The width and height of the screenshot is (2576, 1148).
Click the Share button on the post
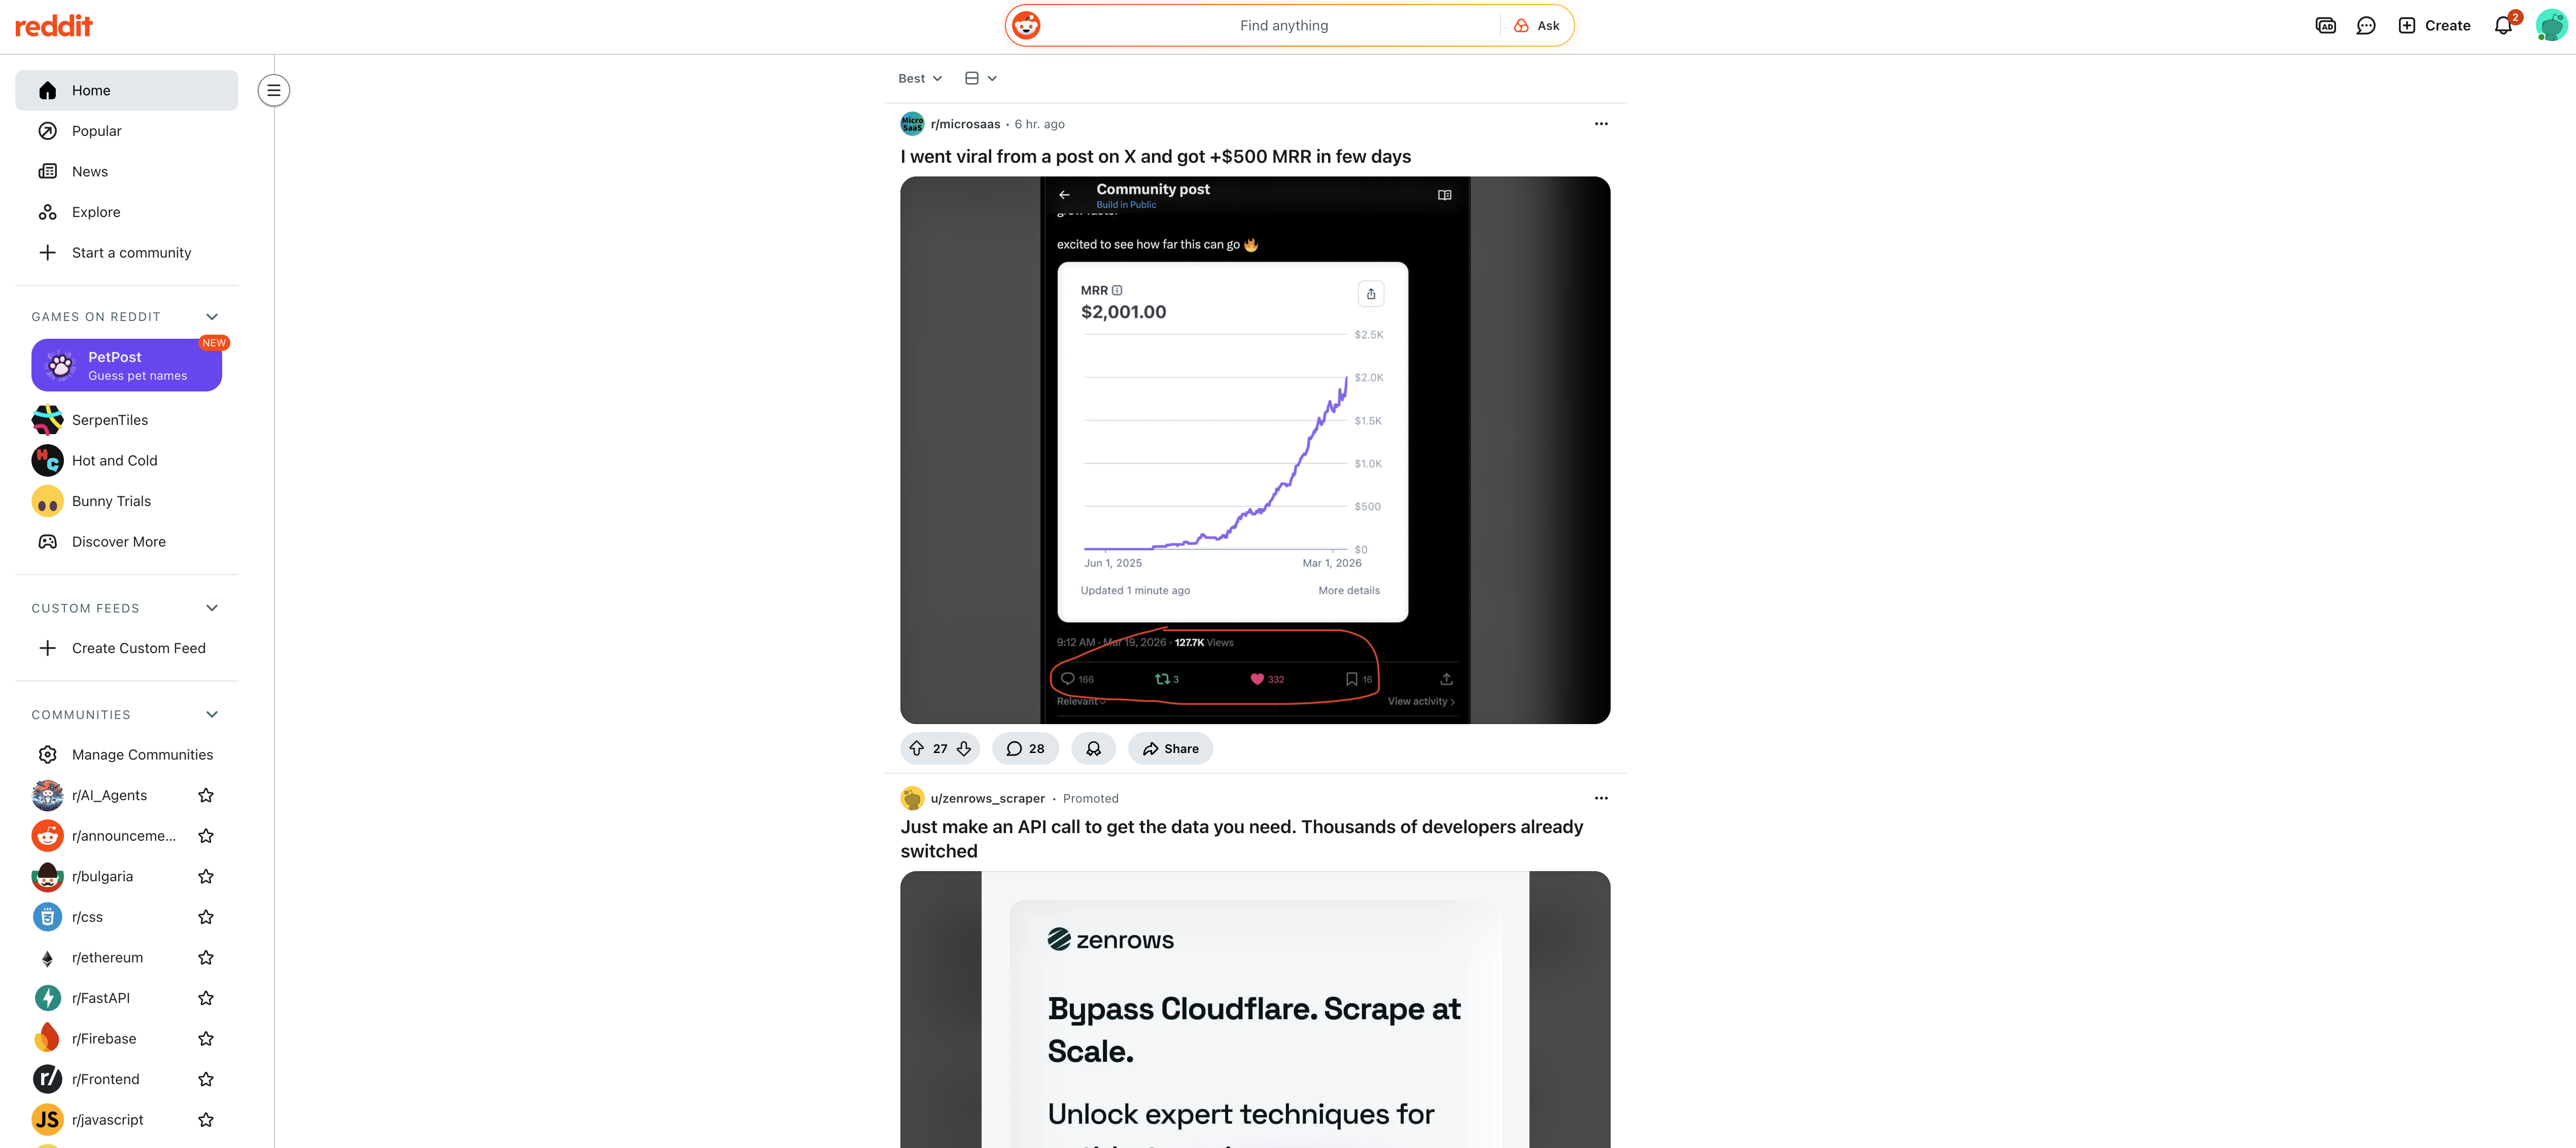click(x=1170, y=748)
